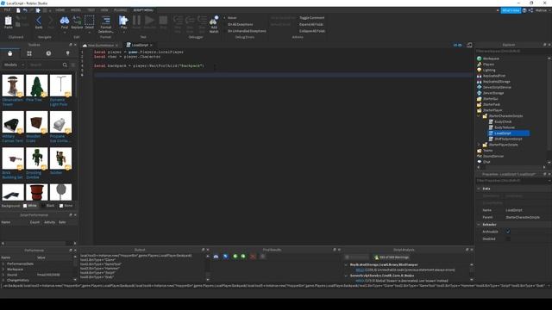Open Find with the binoculars icon
Image resolution: width=552 pixels, height=310 pixels.
[x=65, y=21]
